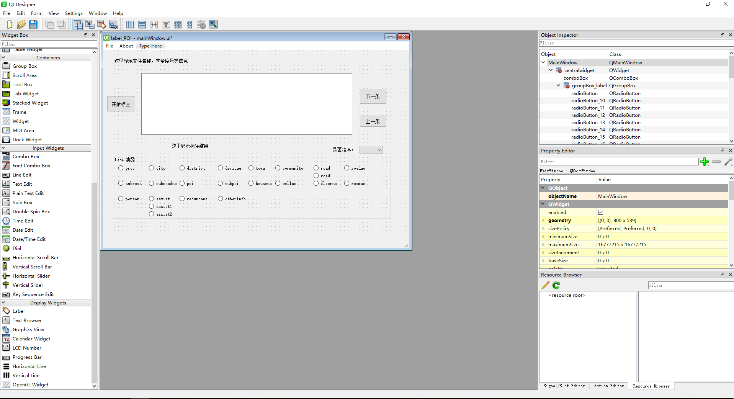Switch to Edit Buddies mode icon
Image resolution: width=734 pixels, height=399 pixels.
[102, 25]
